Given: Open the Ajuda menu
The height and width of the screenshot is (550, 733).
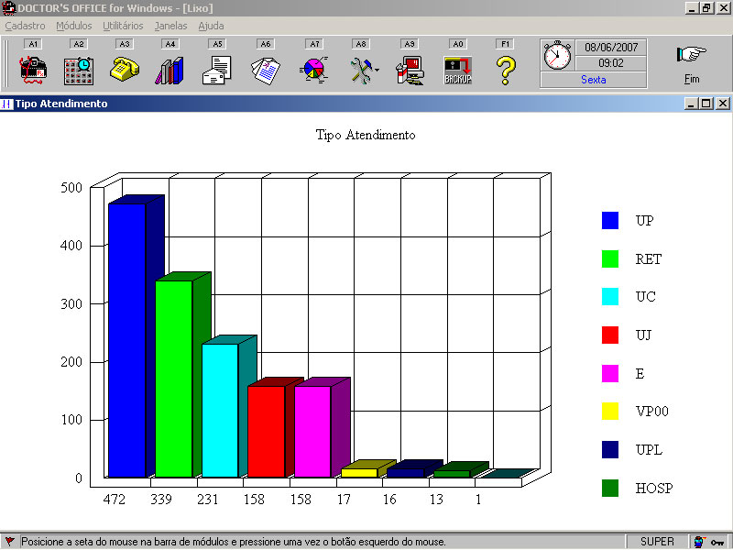Looking at the screenshot, I should click(211, 26).
